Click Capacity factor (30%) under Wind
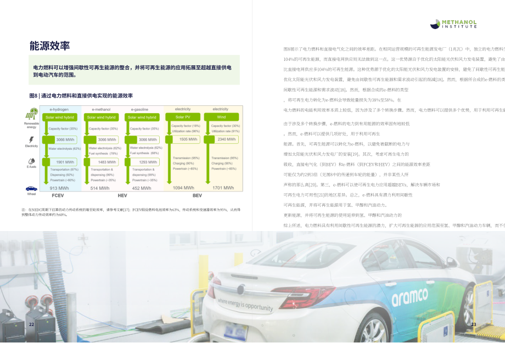This screenshot has height=343, width=505. [x=226, y=126]
